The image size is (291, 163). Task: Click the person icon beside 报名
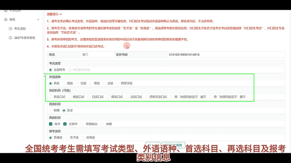click(x=6, y=19)
